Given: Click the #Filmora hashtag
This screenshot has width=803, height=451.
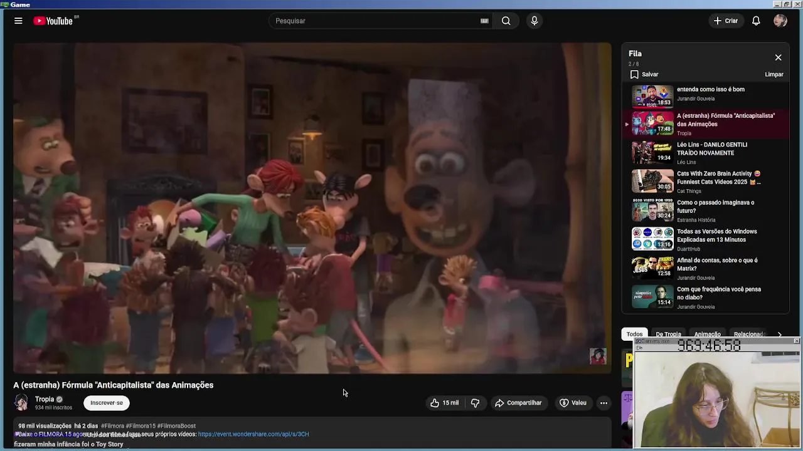Looking at the screenshot, I should click(112, 426).
